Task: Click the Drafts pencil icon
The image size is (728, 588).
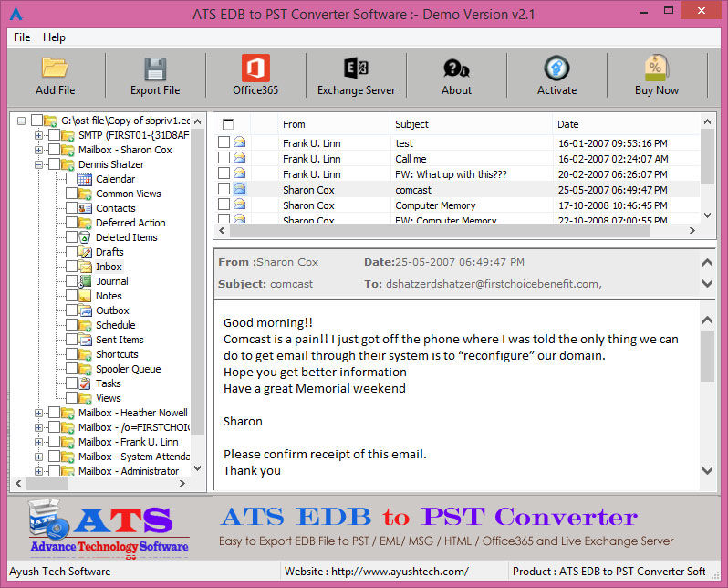Action: coord(85,252)
